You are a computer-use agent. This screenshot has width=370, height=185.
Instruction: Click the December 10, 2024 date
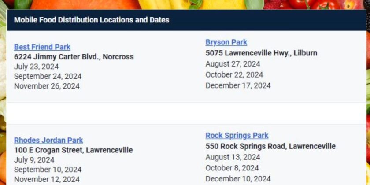pos(238,179)
